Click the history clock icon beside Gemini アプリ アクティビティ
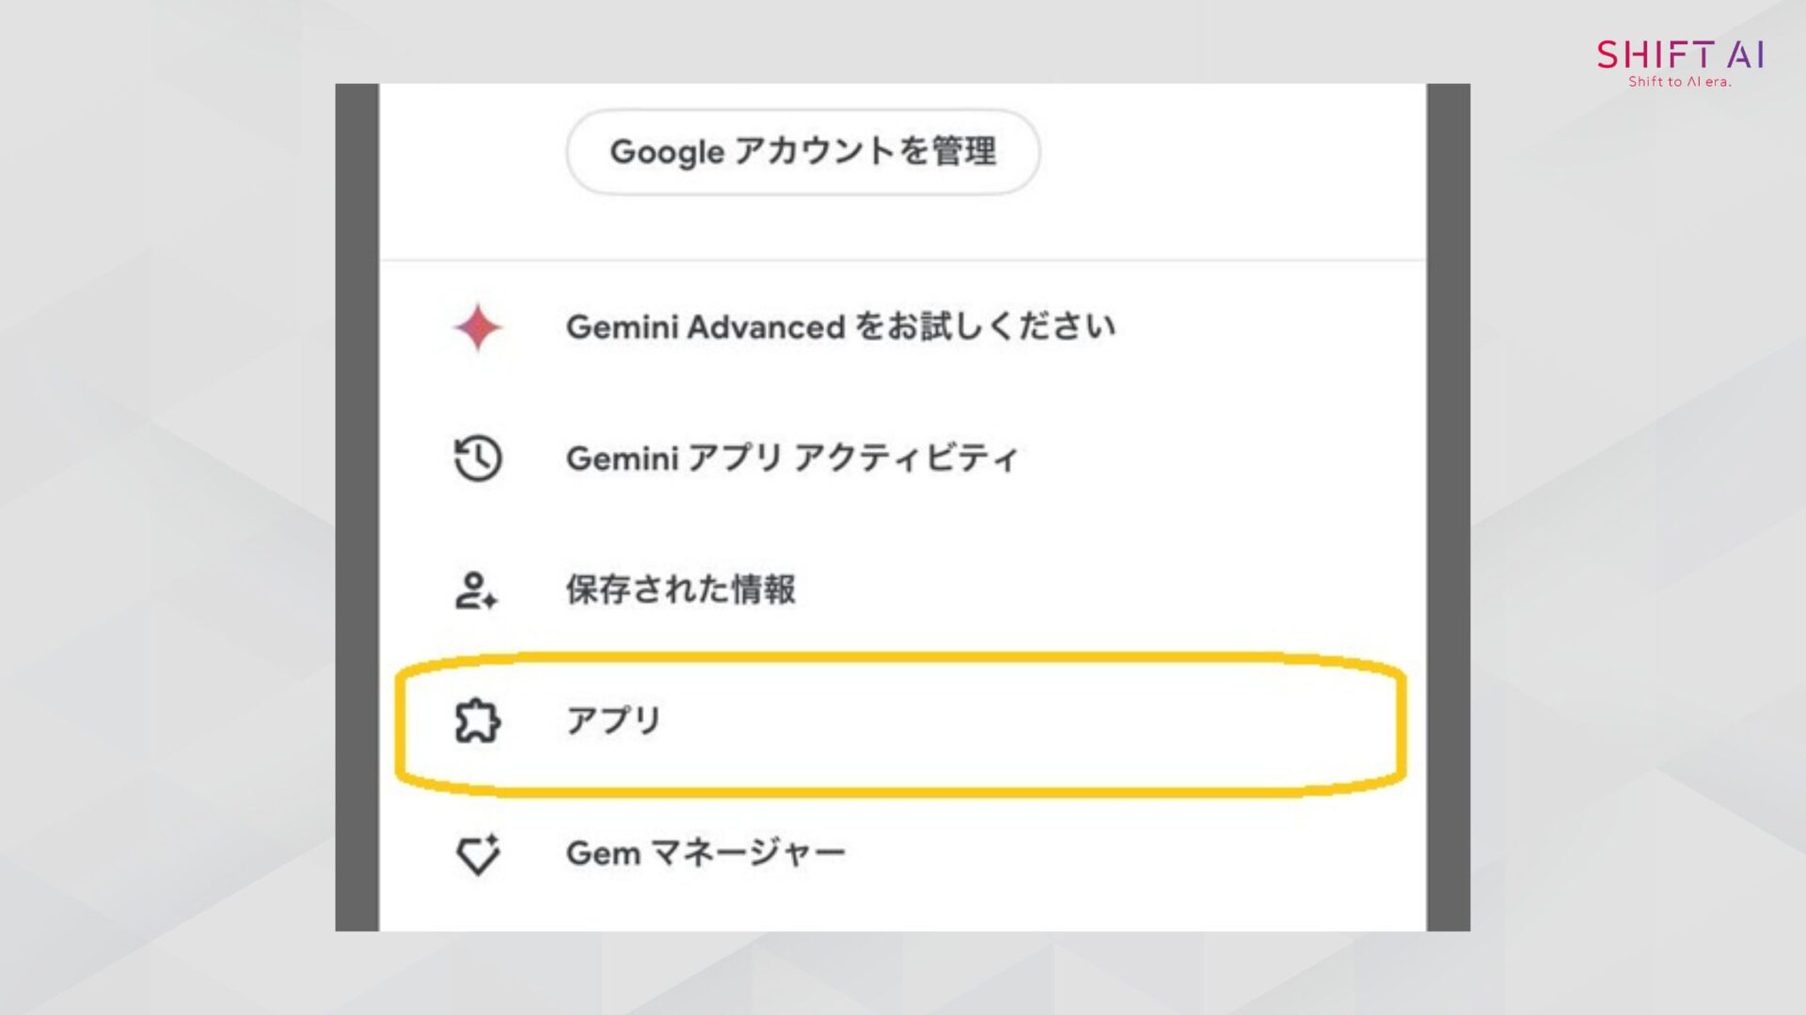This screenshot has height=1015, width=1806. pyautogui.click(x=478, y=459)
